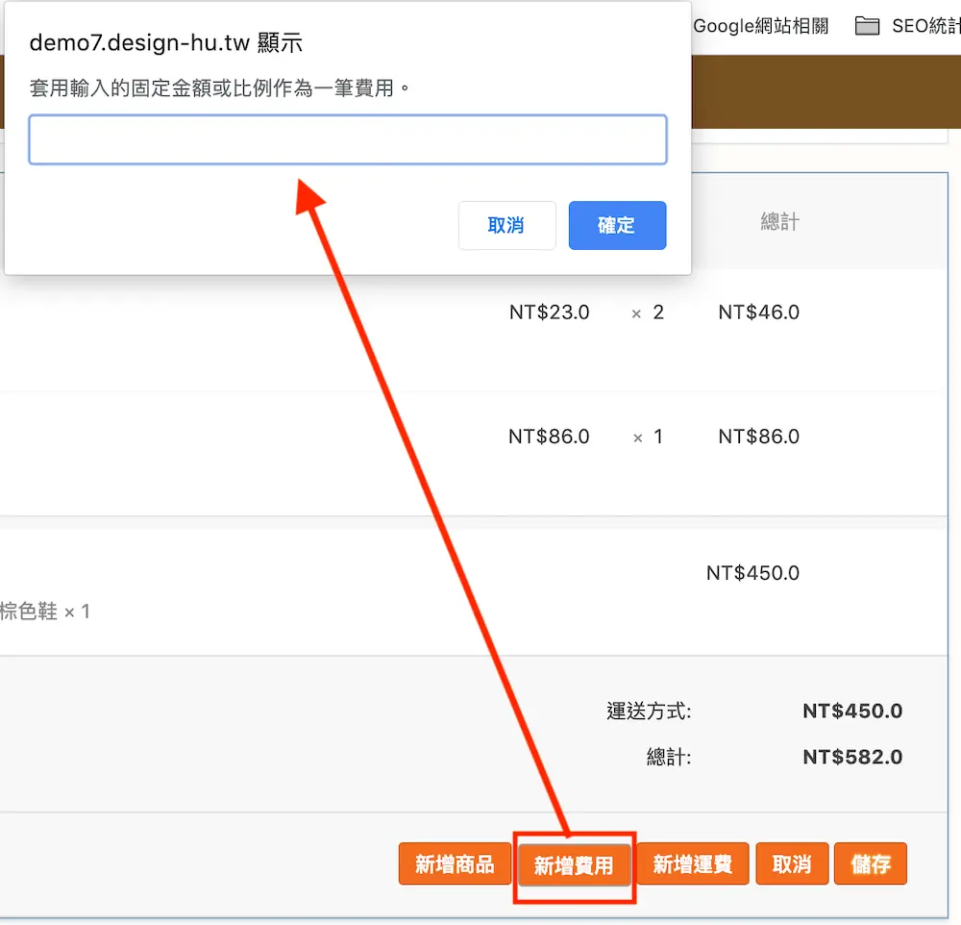Click the 總計: label in summary
961x925 pixels.
[669, 757]
